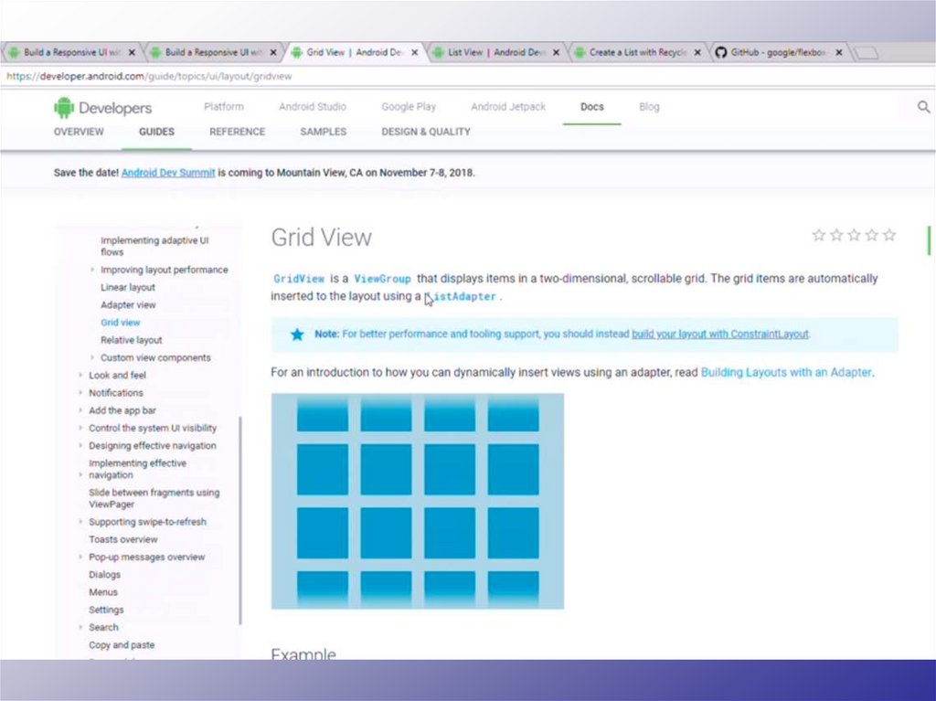This screenshot has height=701, width=936.
Task: Switch to second Build a Responsive UI tab
Action: [213, 52]
